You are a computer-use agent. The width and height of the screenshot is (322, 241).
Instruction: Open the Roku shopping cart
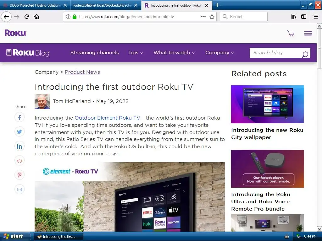tap(291, 33)
